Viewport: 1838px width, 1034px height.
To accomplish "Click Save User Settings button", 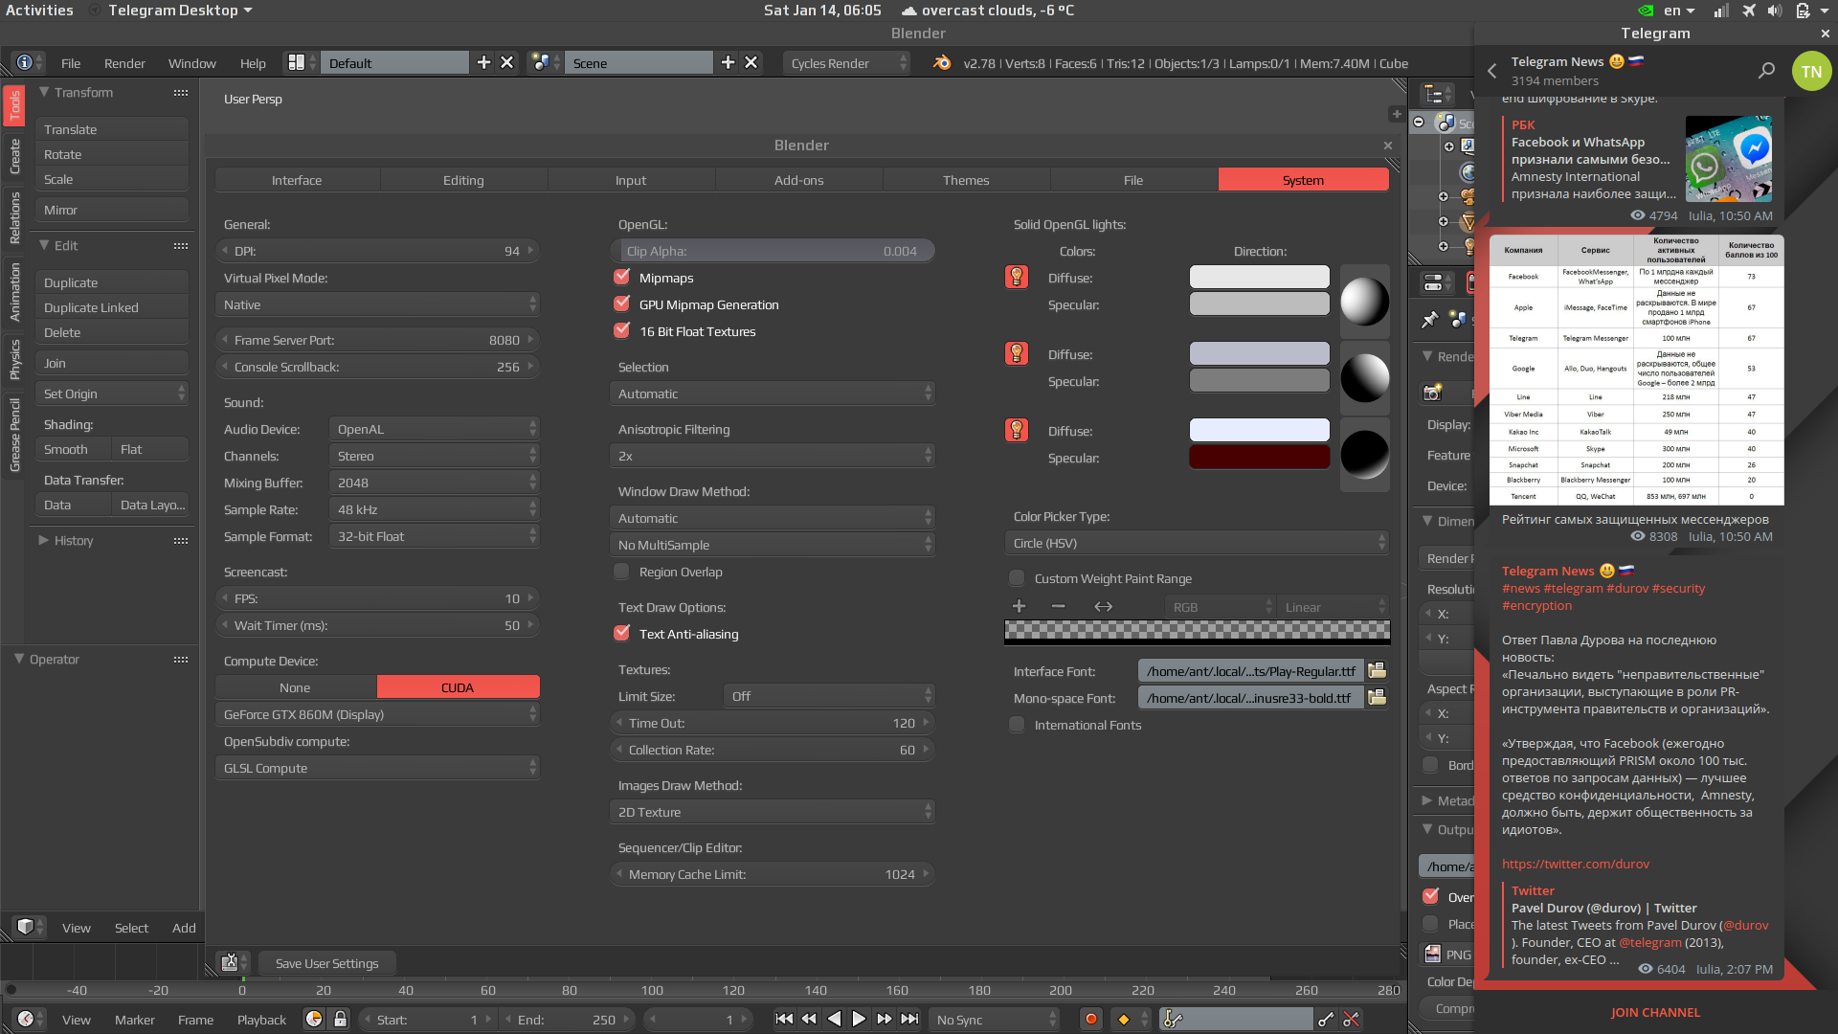I will [x=327, y=963].
